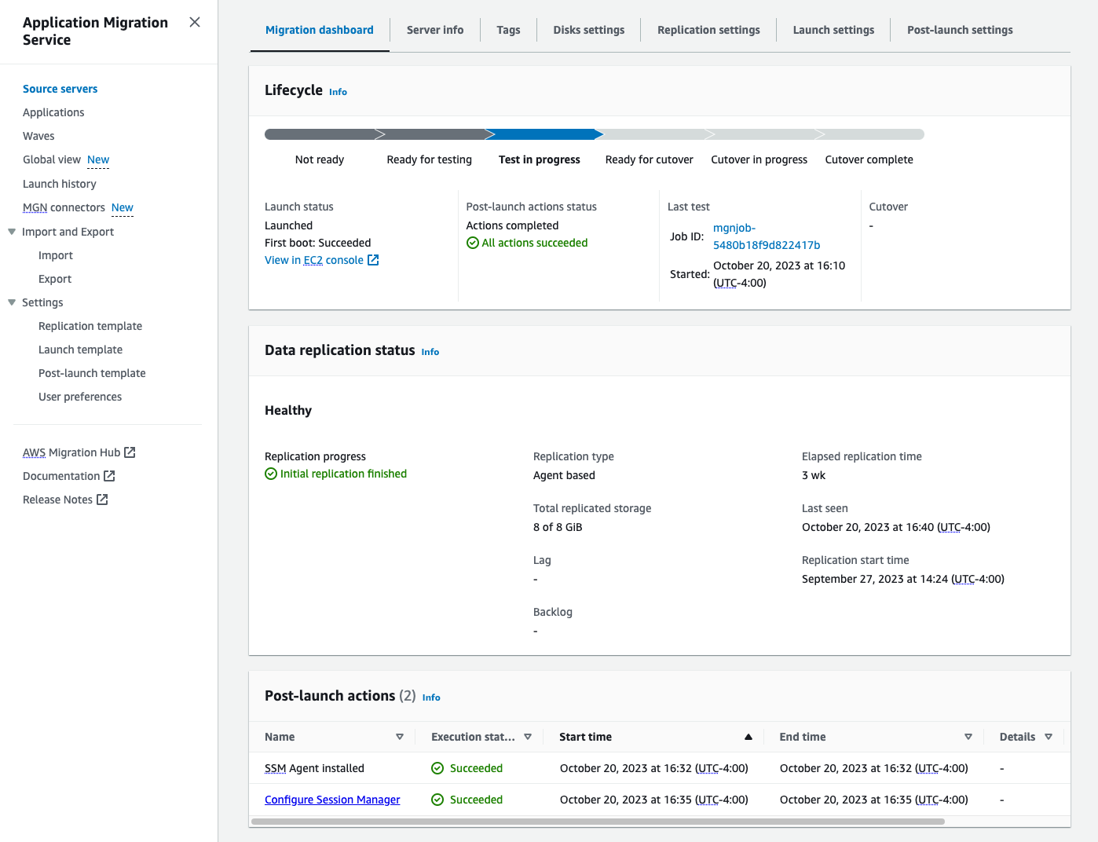Click the Release Notes external link icon
The image size is (1098, 842).
click(102, 500)
